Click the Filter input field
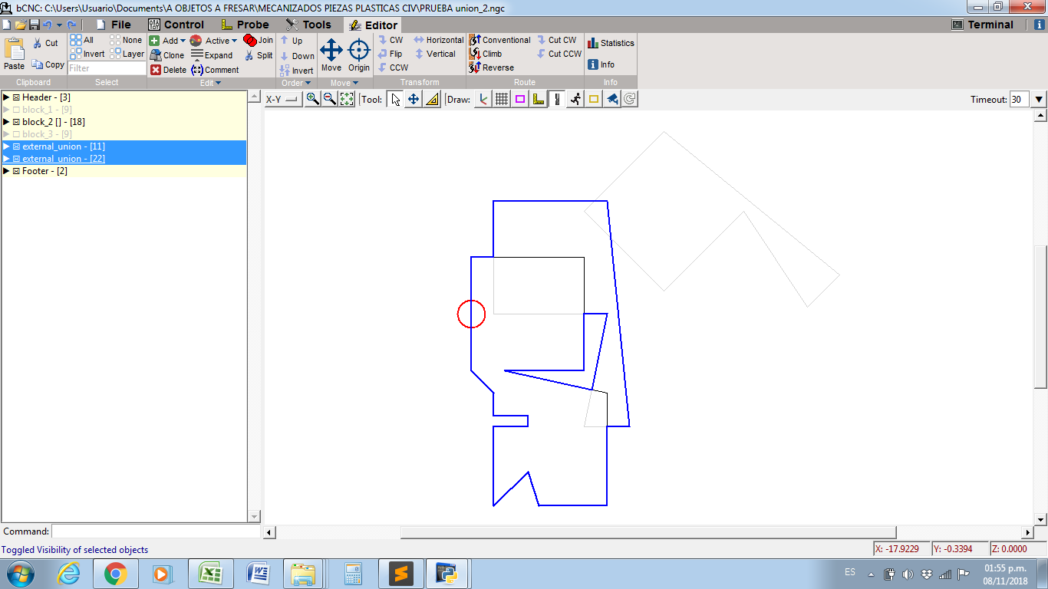Image resolution: width=1048 pixels, height=589 pixels. [x=107, y=68]
